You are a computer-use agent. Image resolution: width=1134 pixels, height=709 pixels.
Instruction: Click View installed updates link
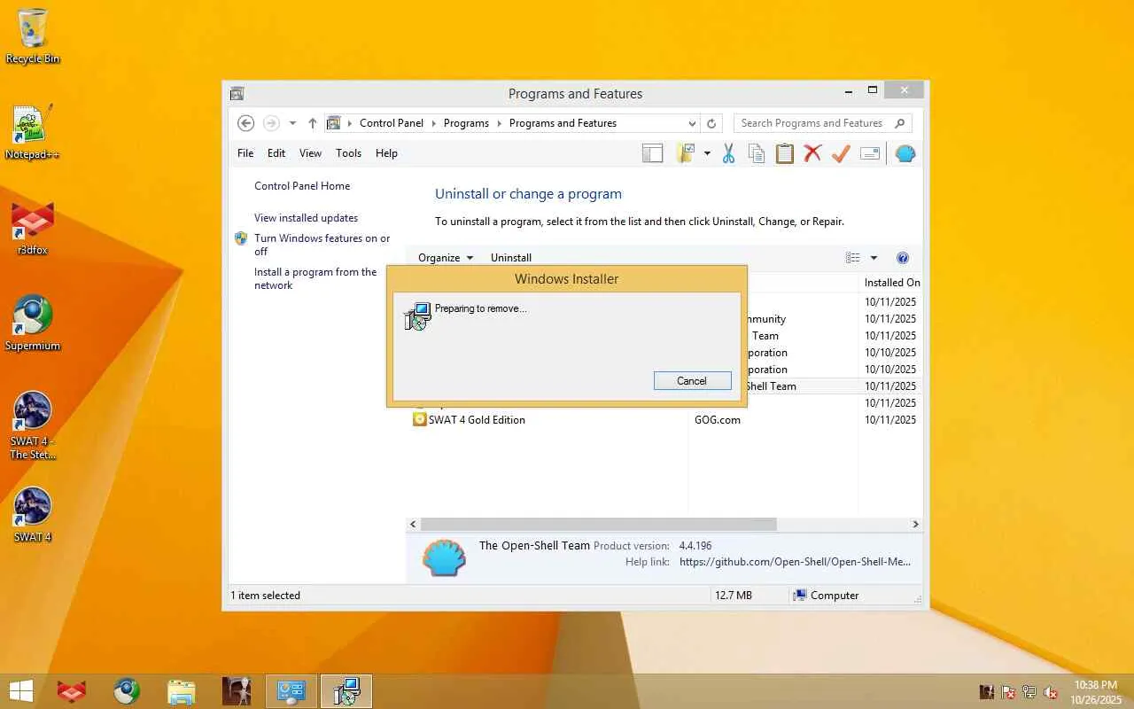[306, 218]
